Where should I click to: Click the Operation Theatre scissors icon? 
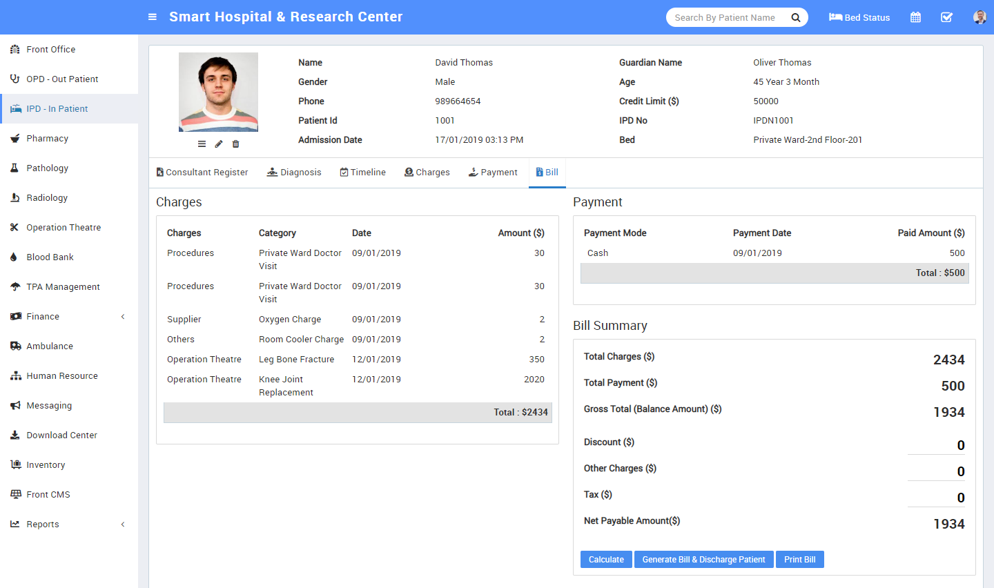coord(14,227)
